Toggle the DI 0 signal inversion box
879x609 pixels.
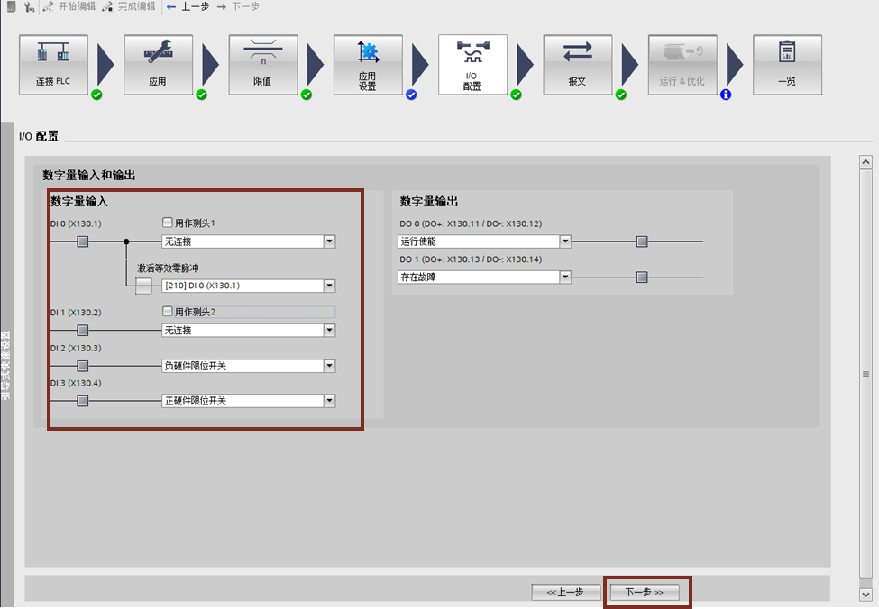(82, 241)
